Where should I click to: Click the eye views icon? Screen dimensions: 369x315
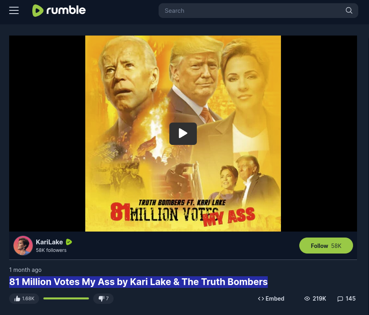(307, 299)
